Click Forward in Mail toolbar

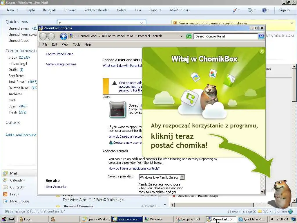(x=70, y=10)
